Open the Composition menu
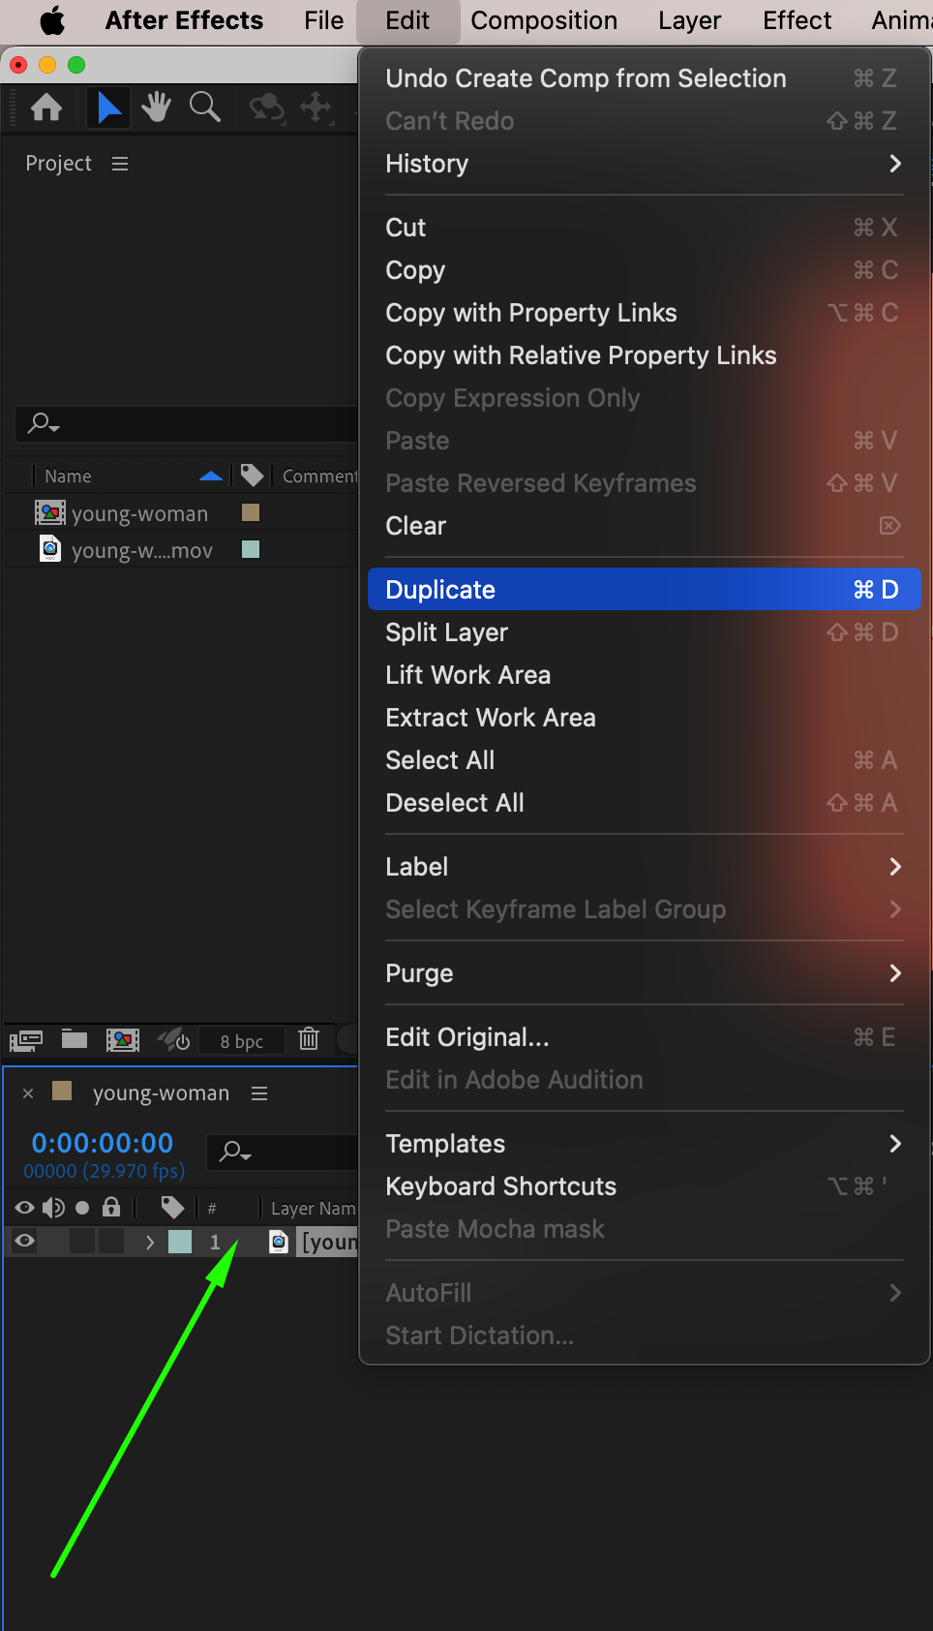 [x=544, y=20]
